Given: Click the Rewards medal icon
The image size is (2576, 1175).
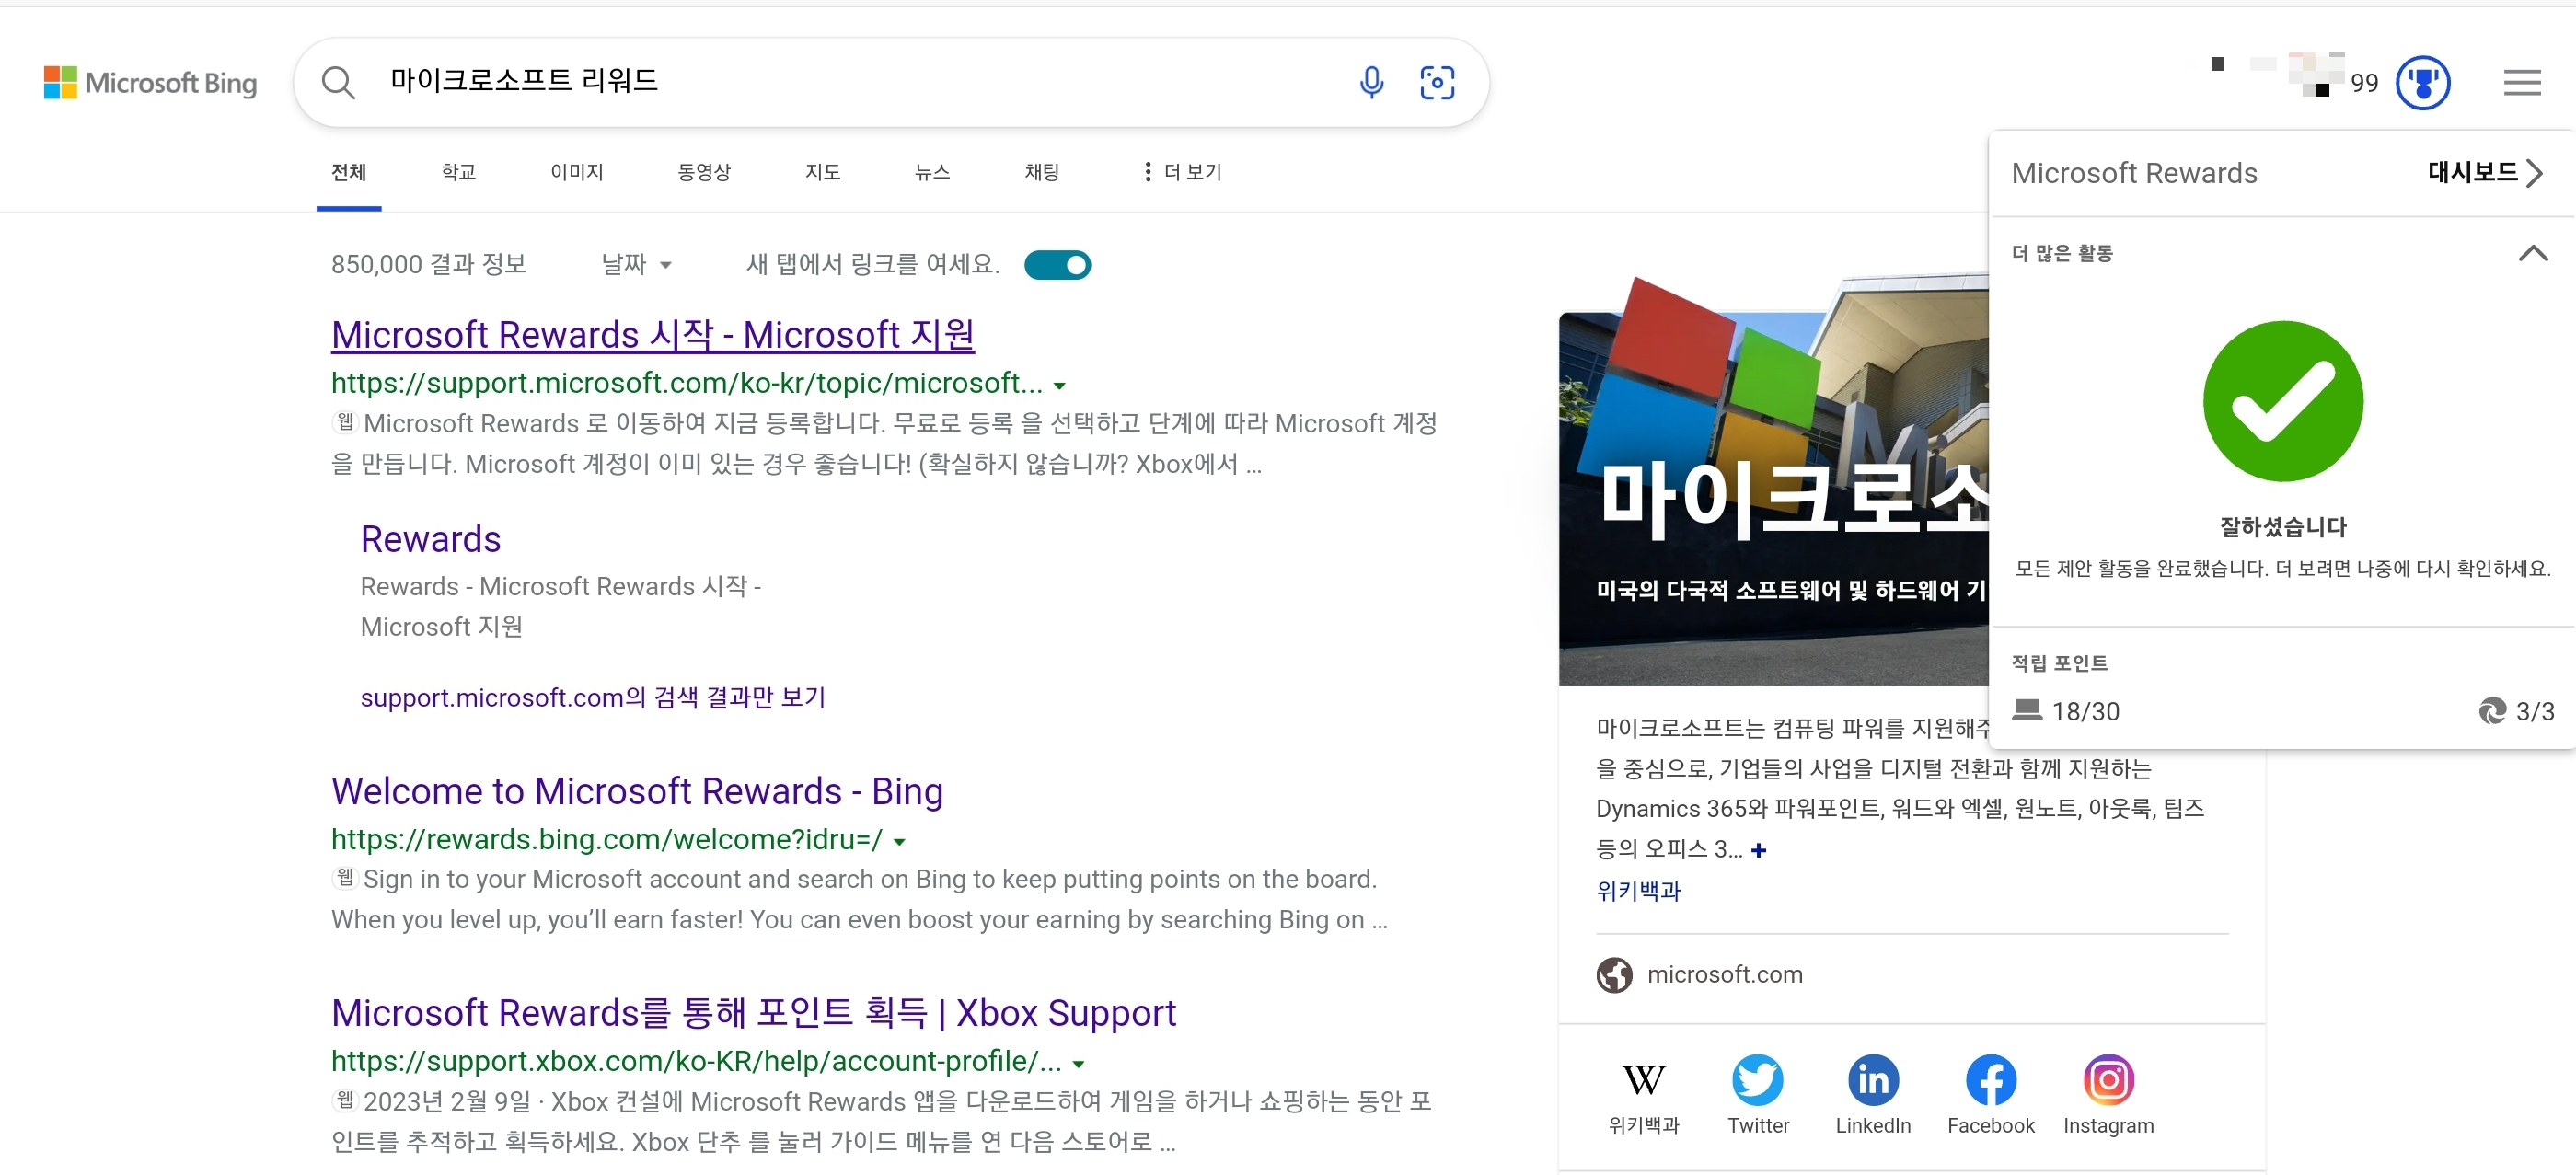Looking at the screenshot, I should (x=2422, y=82).
